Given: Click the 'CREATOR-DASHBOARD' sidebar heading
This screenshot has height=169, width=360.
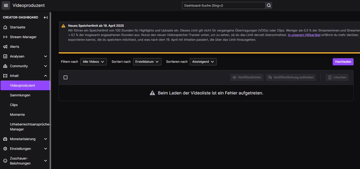Looking at the screenshot, I should coord(20,17).
